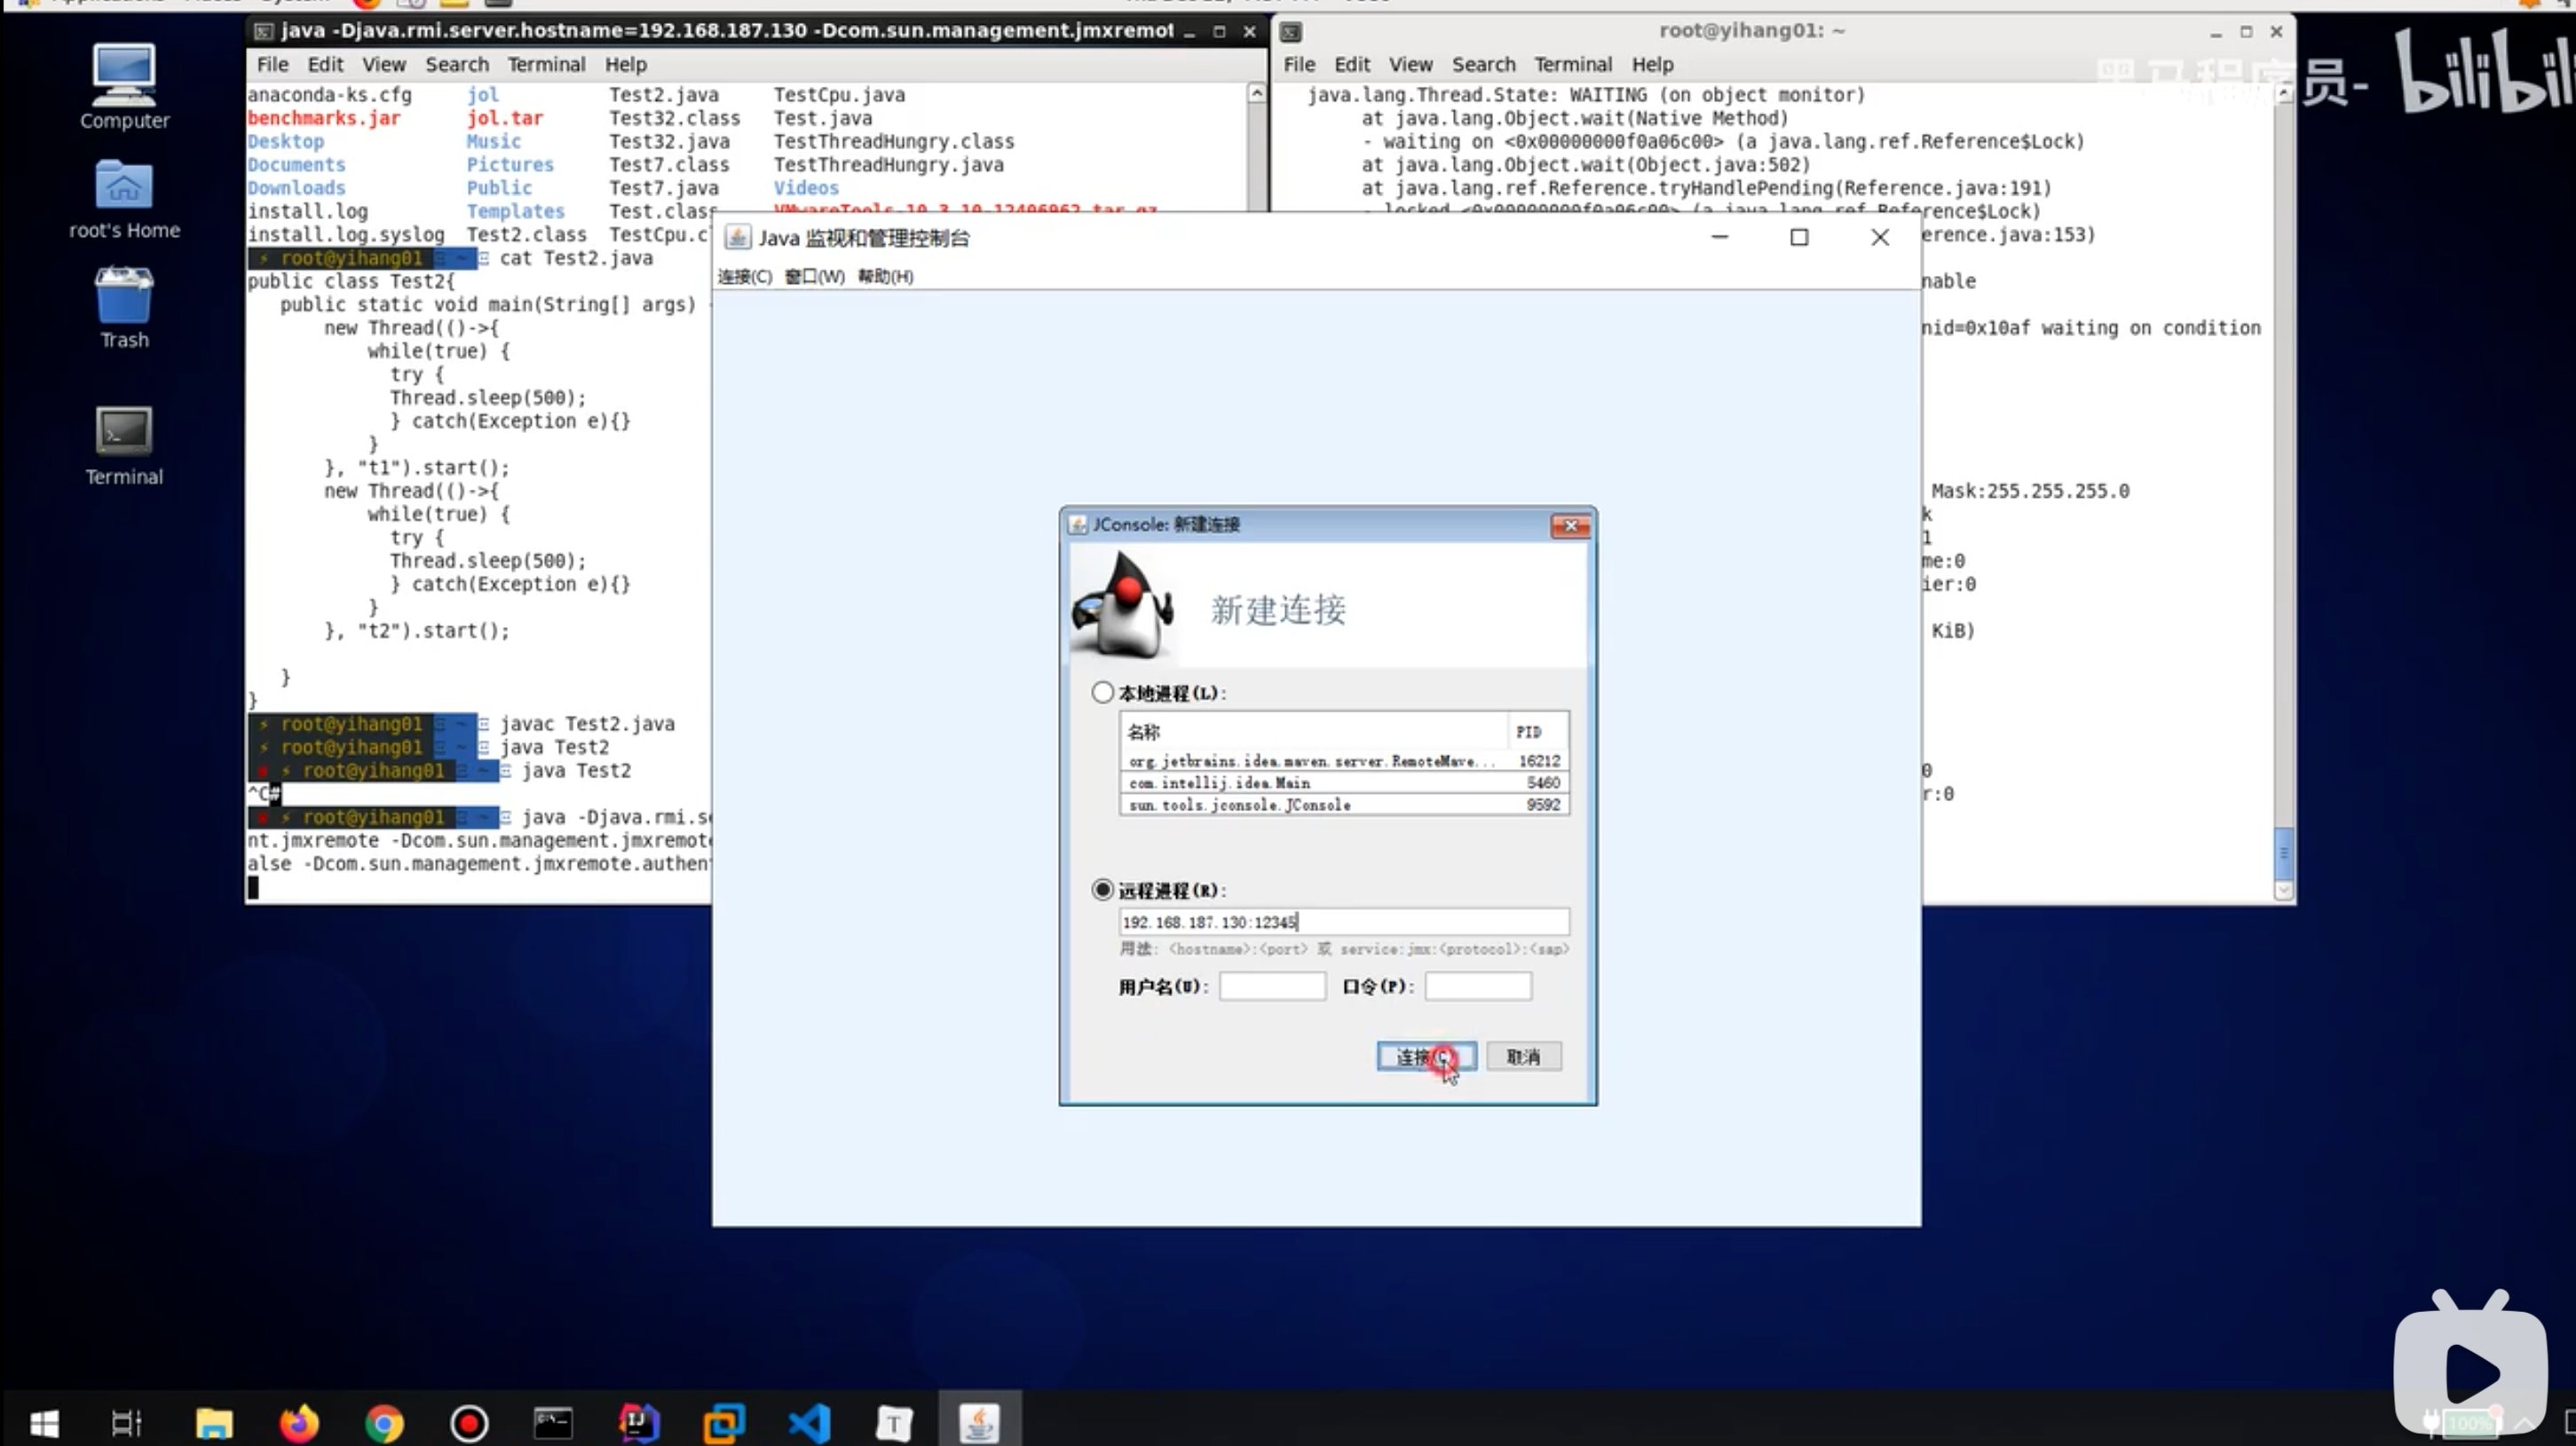Open the Computer desktop icon
The height and width of the screenshot is (1446, 2576).
coord(124,76)
